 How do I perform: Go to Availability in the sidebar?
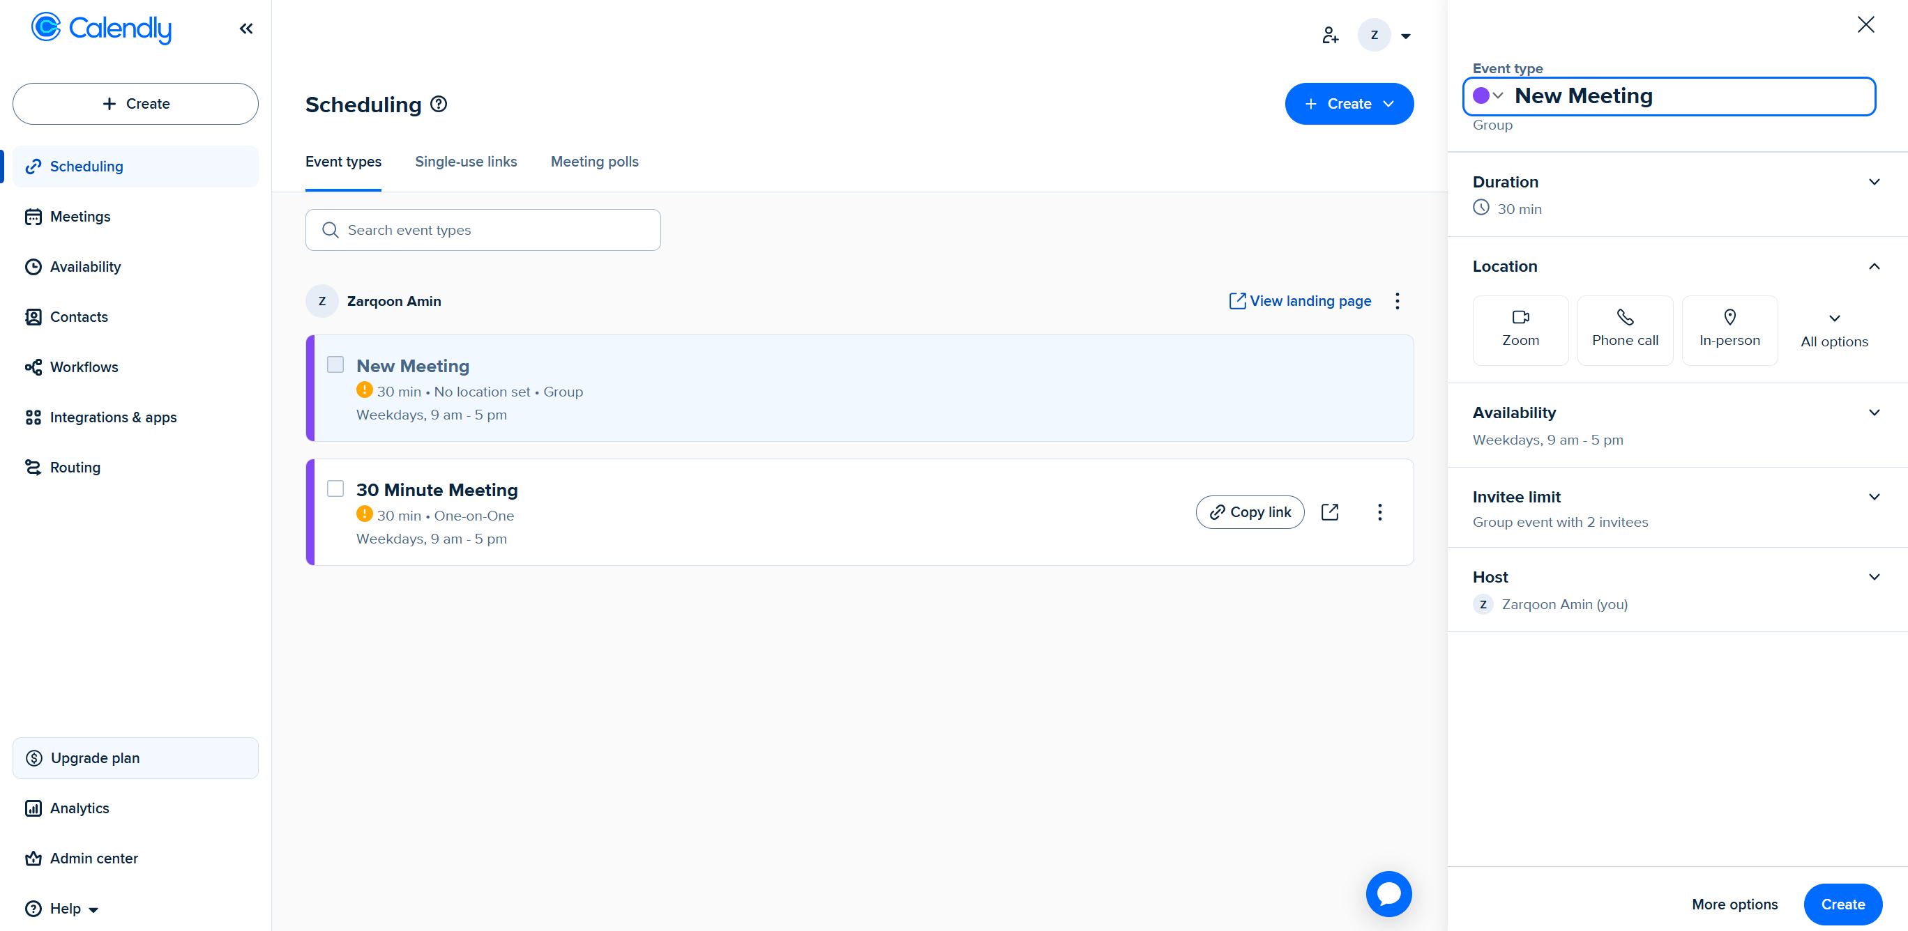tap(135, 266)
